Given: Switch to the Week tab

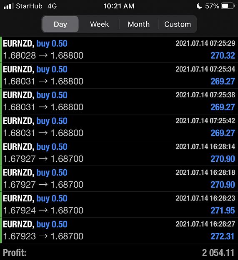Looking at the screenshot, I should 99,24.
